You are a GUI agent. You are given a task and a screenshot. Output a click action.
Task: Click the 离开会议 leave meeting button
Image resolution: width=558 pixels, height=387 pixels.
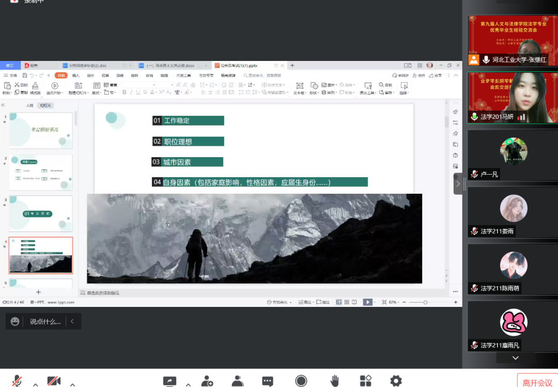click(x=537, y=382)
